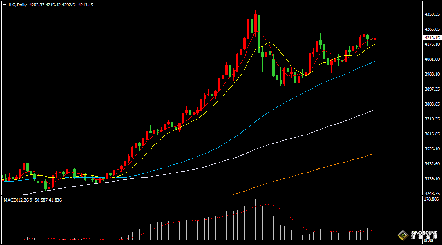Click the 3803.85 price axis label
This screenshot has height=245, width=442.
tap(432, 104)
